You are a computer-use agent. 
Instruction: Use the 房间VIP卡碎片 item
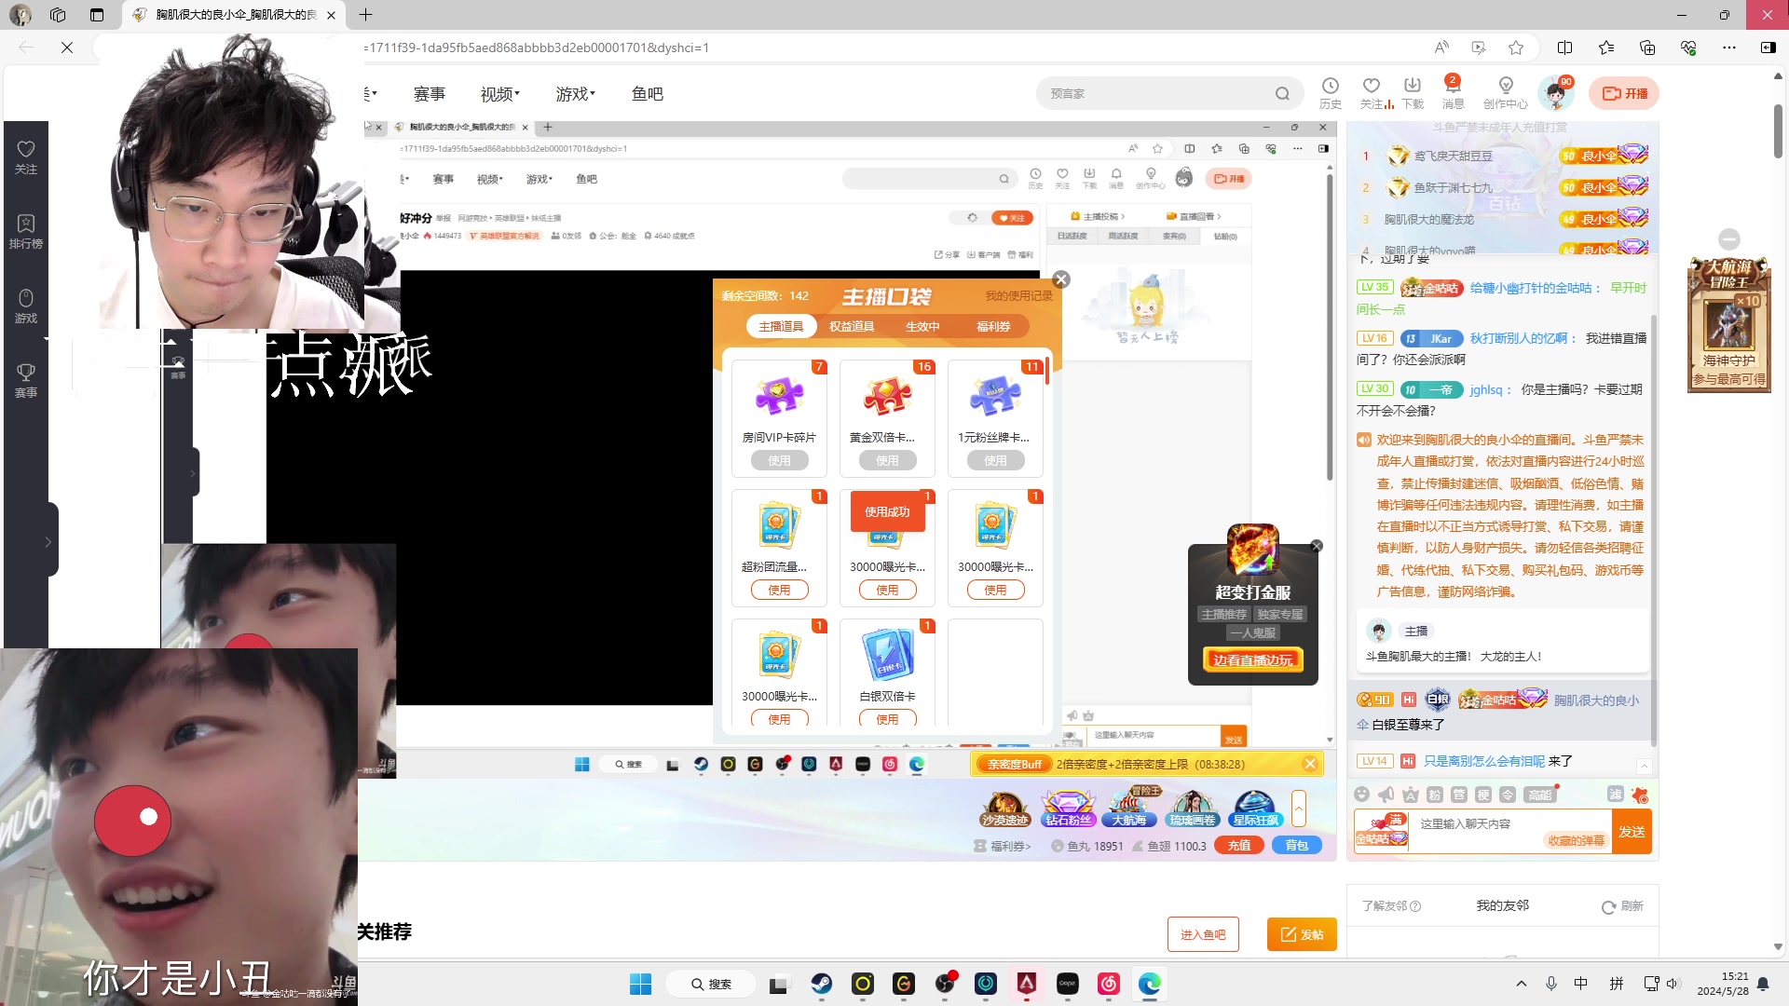[779, 460]
